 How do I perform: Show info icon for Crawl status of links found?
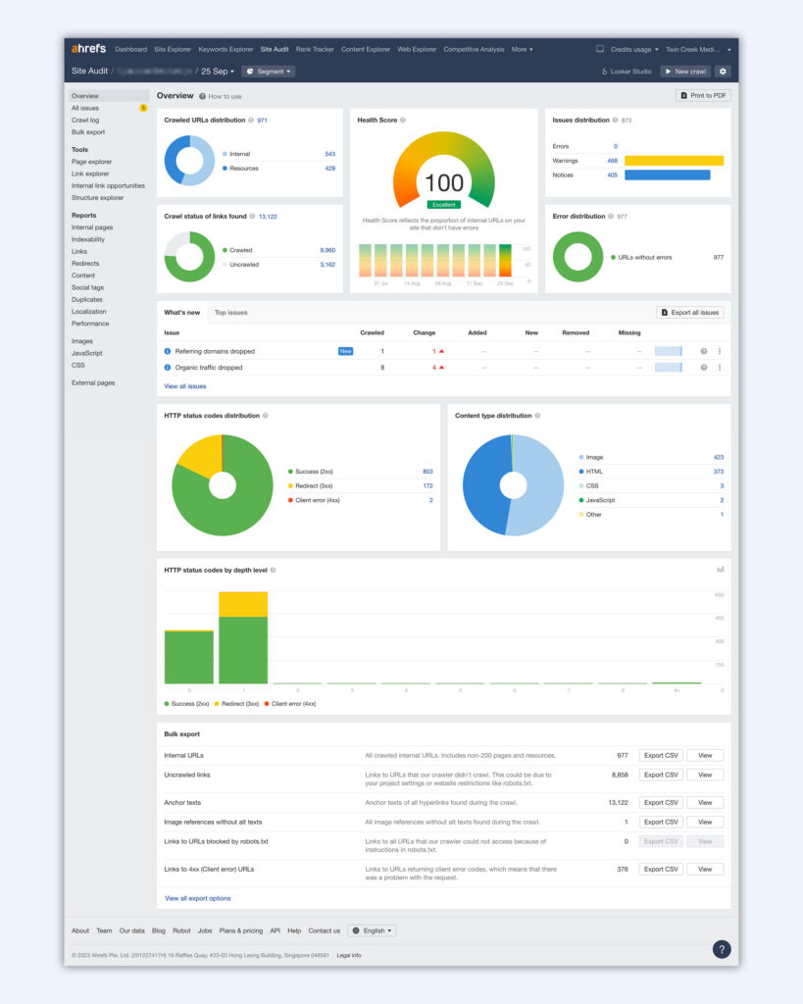point(252,217)
